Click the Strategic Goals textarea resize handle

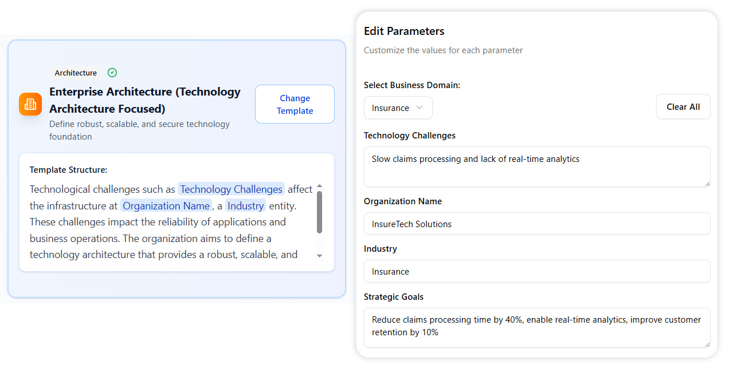coord(707,344)
